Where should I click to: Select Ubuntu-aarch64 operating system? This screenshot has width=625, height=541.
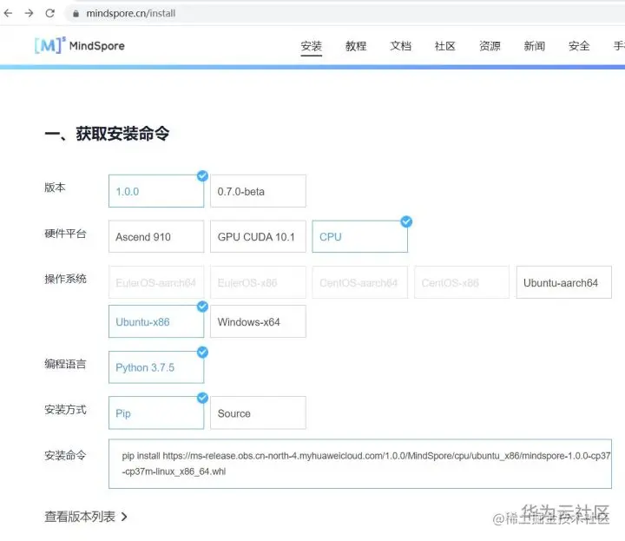[x=564, y=282]
